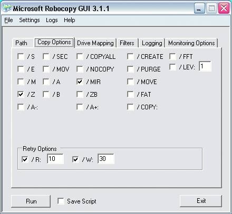Image resolution: width=232 pixels, height=214 pixels.
Task: Click the Exit button
Action: coord(201,201)
